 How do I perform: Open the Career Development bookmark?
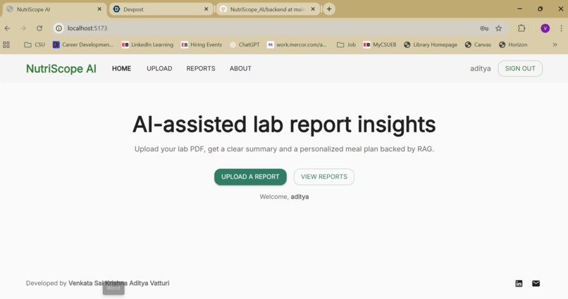tap(83, 45)
